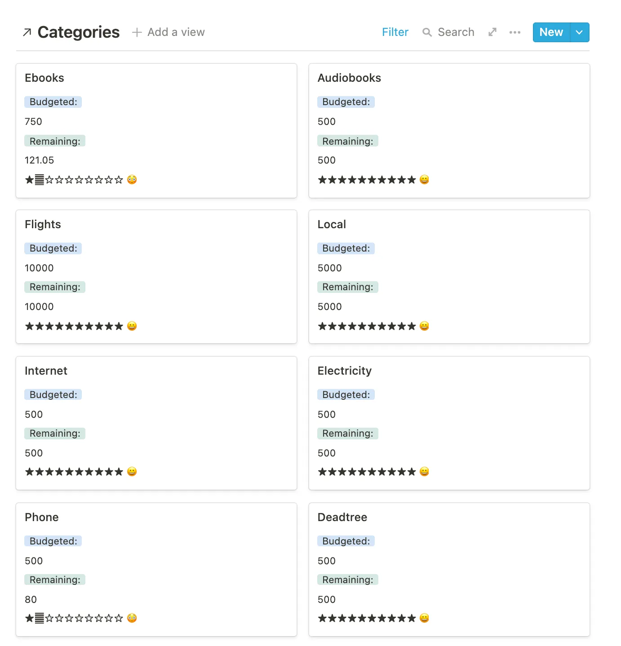The image size is (621, 646).
Task: Click the magnifying glass search icon
Action: [427, 32]
